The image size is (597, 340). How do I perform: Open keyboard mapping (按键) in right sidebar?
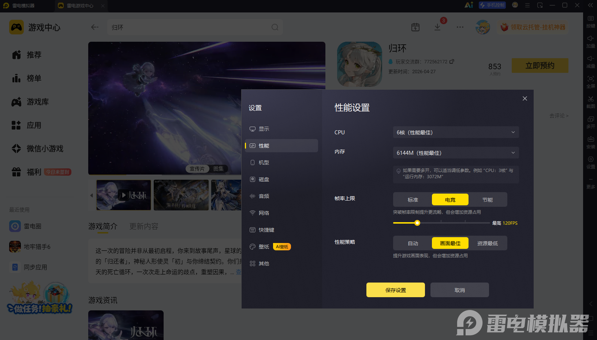click(590, 21)
